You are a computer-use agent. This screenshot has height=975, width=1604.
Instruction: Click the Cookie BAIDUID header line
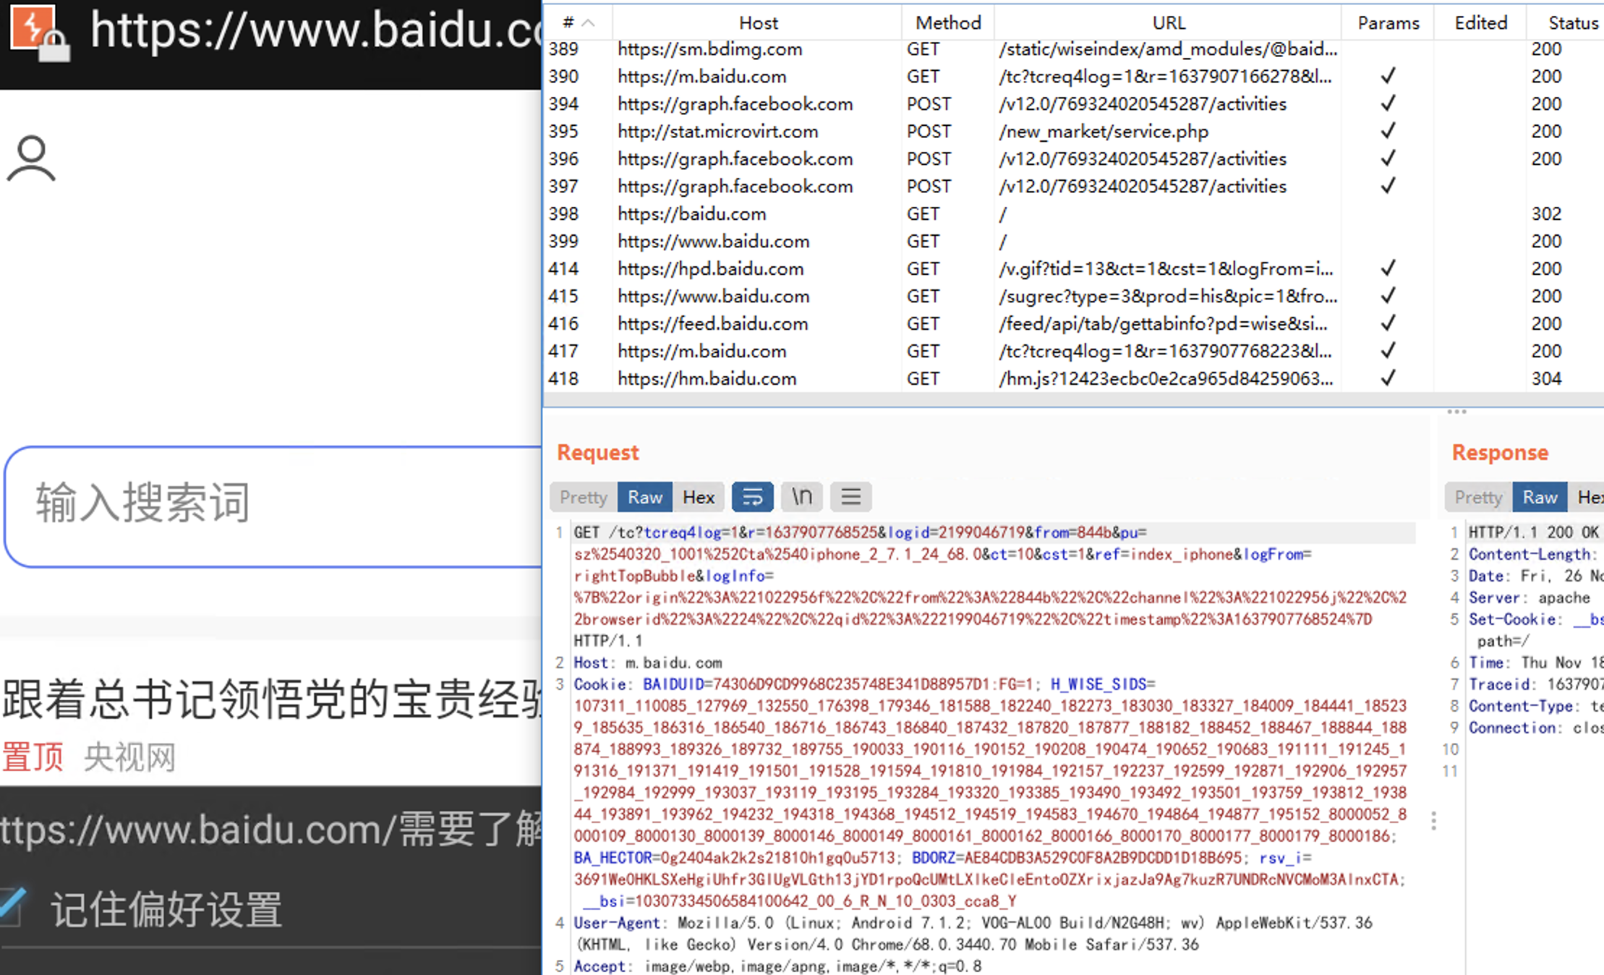864,684
